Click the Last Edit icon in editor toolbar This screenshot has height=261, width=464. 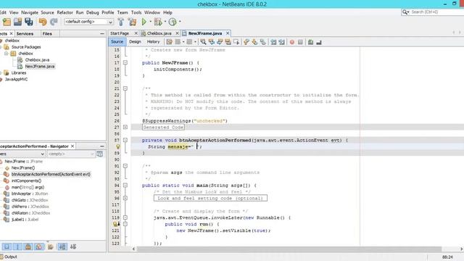169,42
